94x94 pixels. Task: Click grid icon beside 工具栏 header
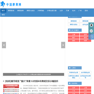click(70, 68)
